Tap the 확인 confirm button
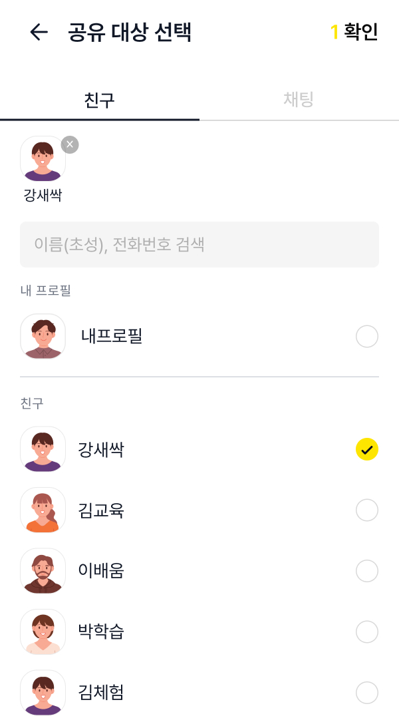The image size is (399, 726). (356, 31)
